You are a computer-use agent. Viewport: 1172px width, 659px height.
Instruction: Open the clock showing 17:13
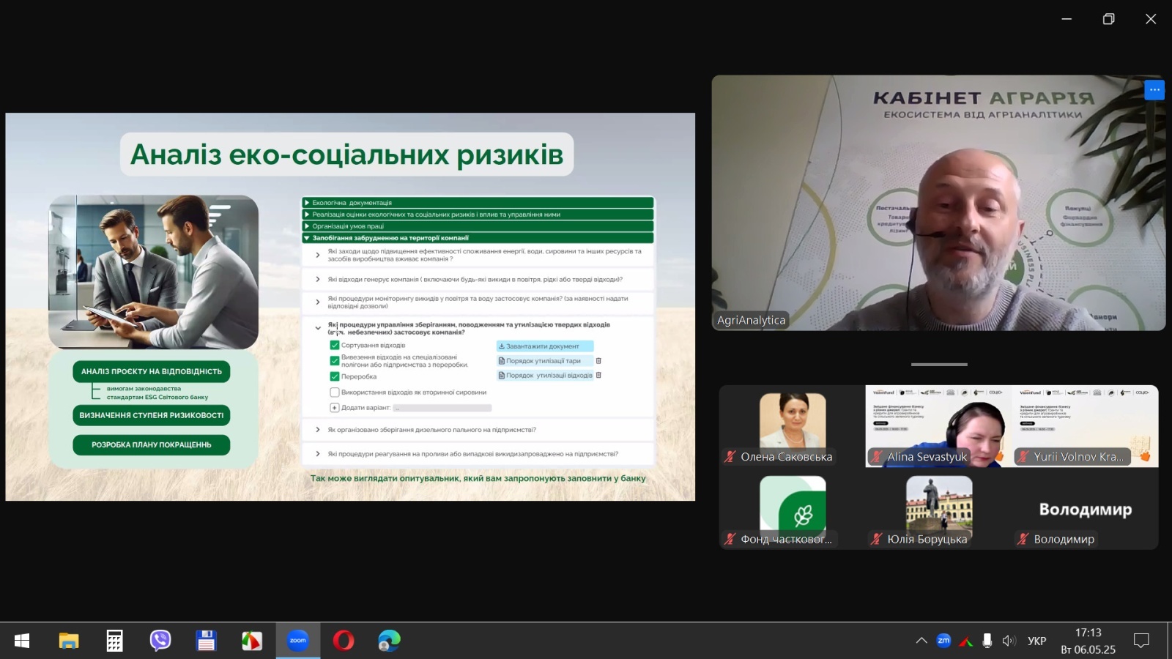1088,641
